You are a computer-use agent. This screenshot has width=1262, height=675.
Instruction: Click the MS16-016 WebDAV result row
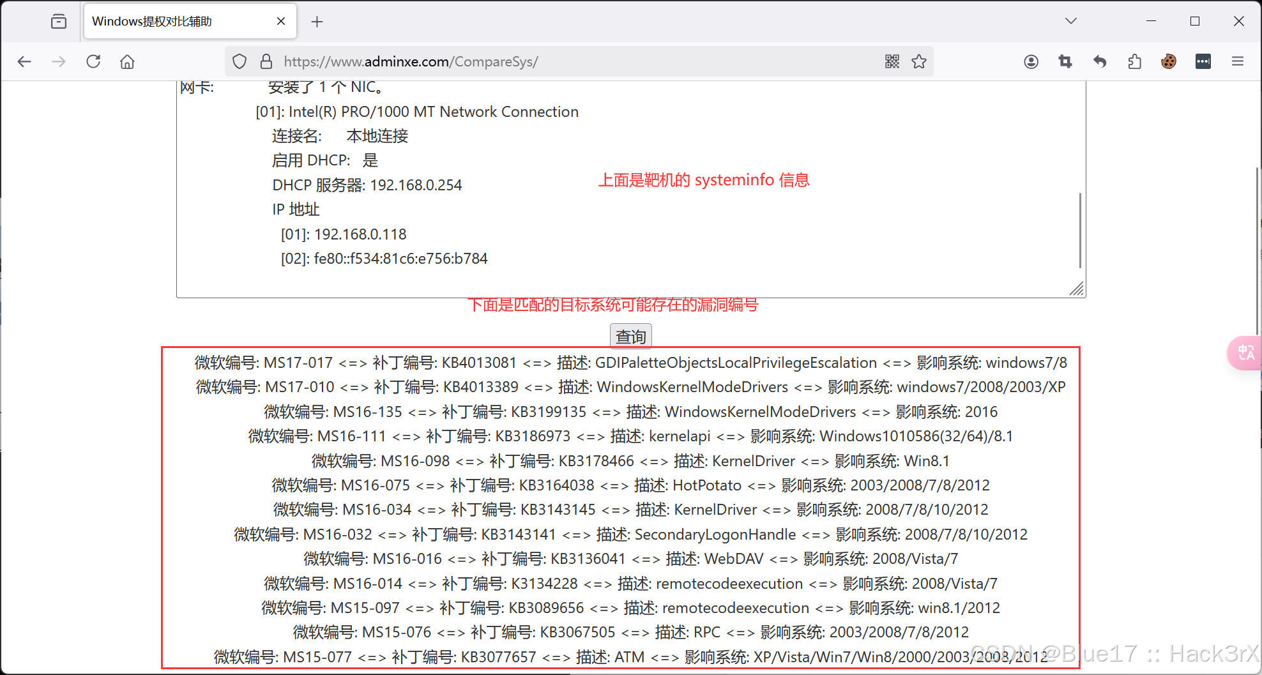tap(631, 559)
